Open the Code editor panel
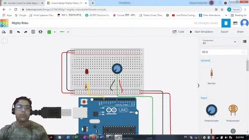 click(178, 32)
